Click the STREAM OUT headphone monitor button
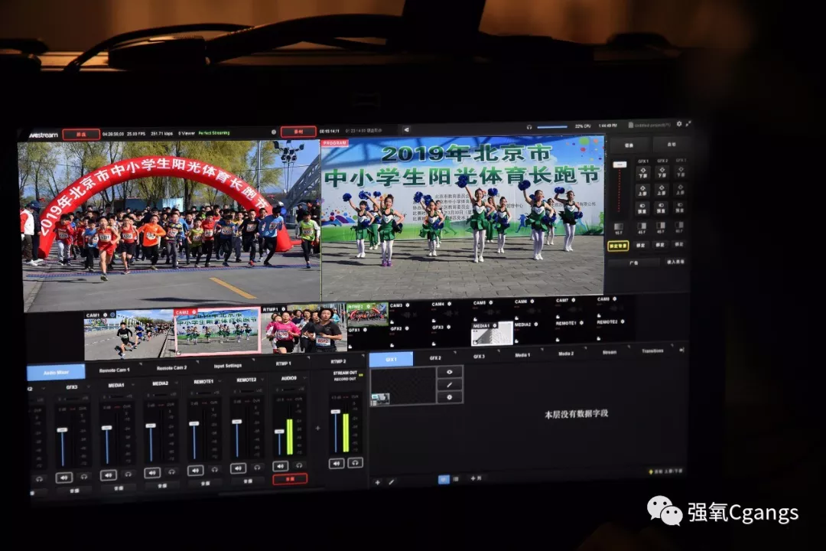 coord(355,462)
